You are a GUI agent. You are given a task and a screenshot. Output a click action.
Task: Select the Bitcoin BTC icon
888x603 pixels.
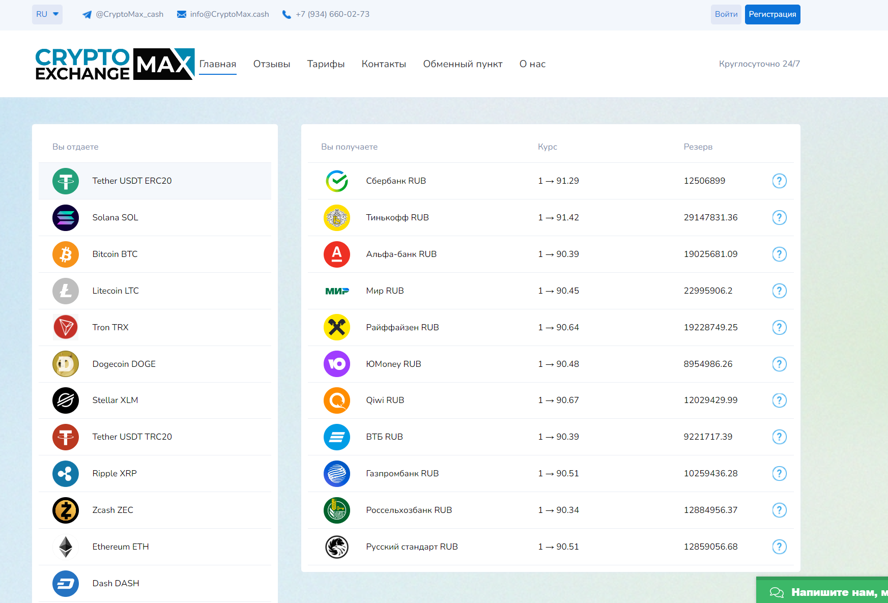coord(66,254)
